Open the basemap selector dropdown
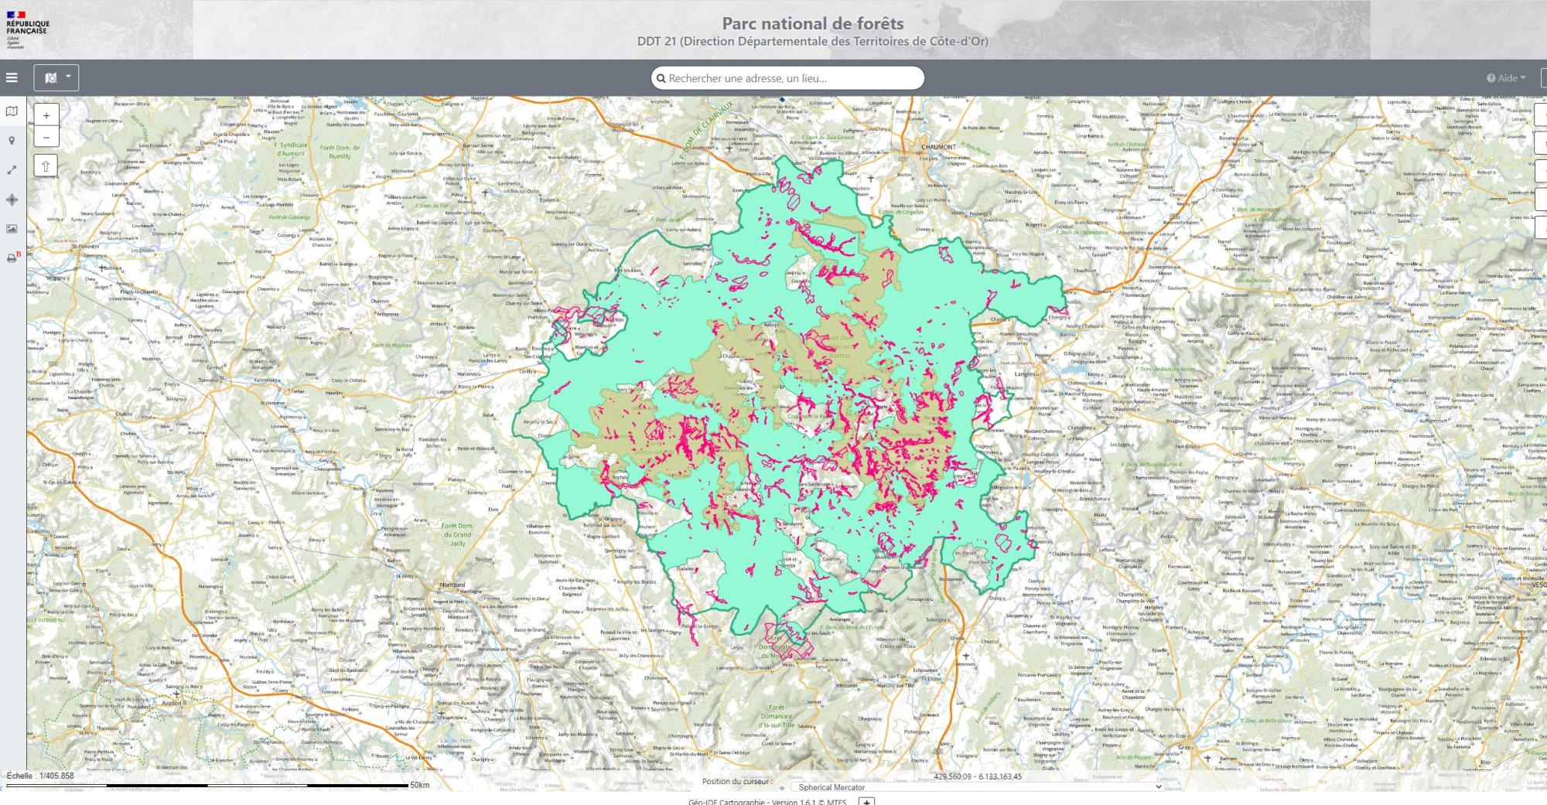The width and height of the screenshot is (1547, 805). 56,77
